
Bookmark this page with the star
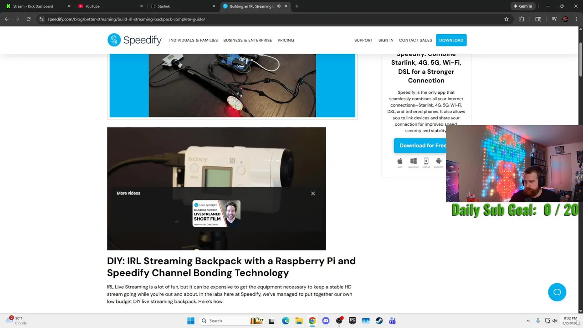coord(506,19)
